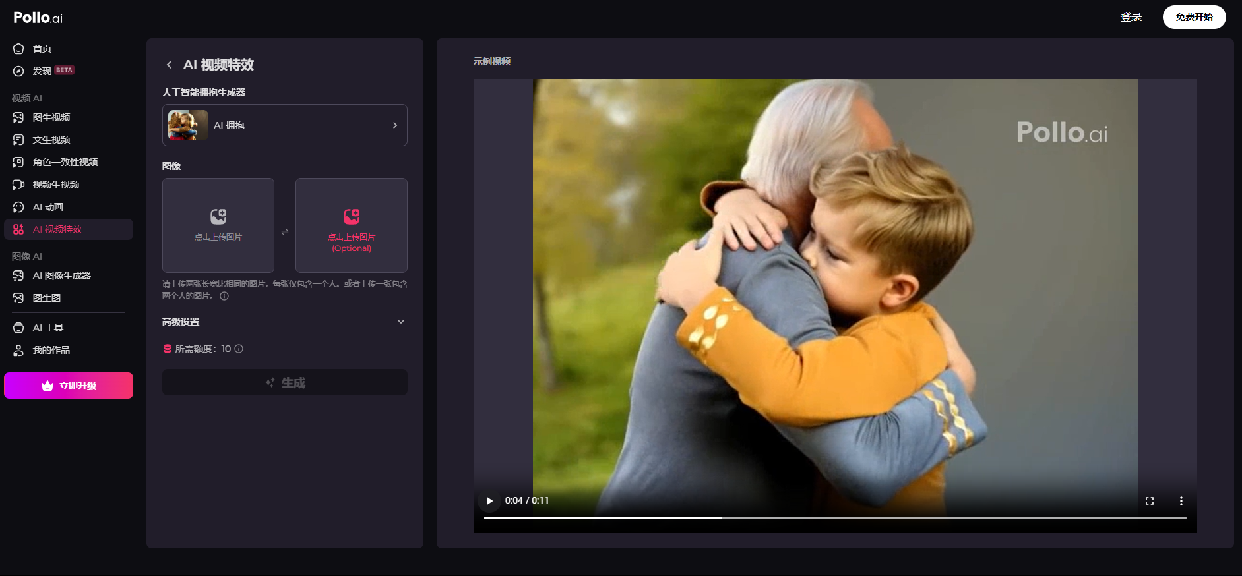Click the 登录 login link
Screen dimensions: 1242x576
(x=1131, y=17)
